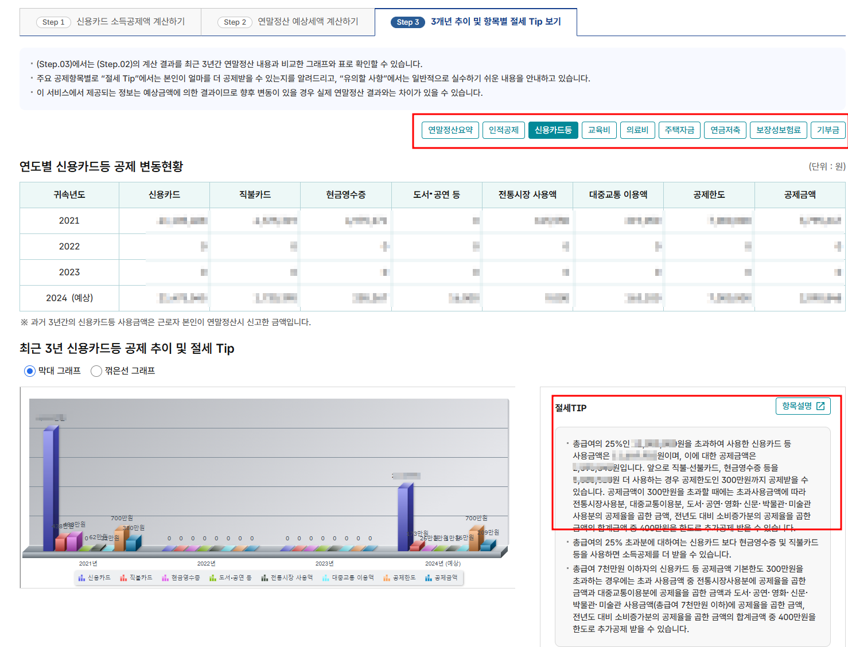Switch to 인적공제 category
Viewport: 848px width, 647px height.
504,130
